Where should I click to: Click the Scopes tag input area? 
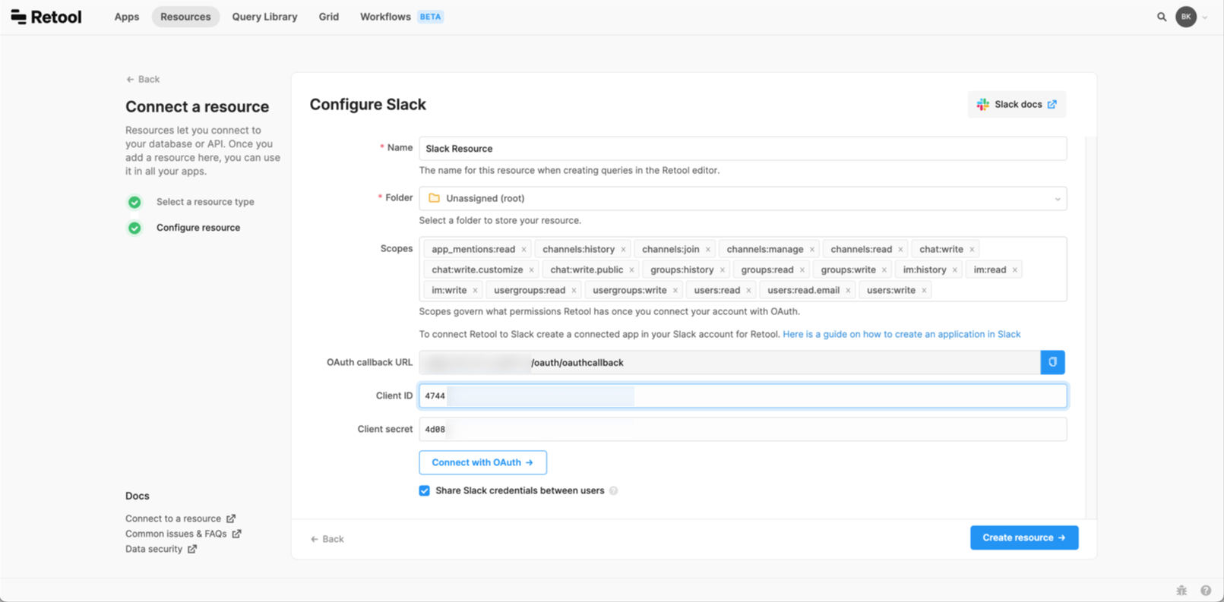[x=742, y=269]
